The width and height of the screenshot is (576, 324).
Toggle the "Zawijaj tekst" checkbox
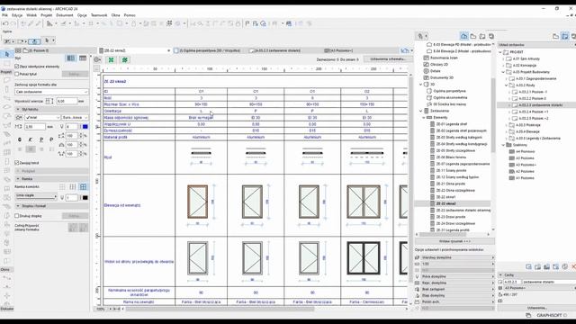click(17, 162)
